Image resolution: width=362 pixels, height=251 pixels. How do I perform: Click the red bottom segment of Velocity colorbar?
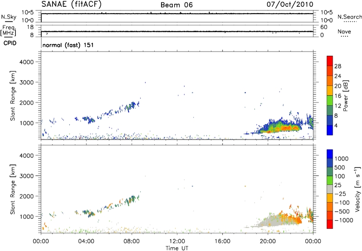[x=330, y=224]
